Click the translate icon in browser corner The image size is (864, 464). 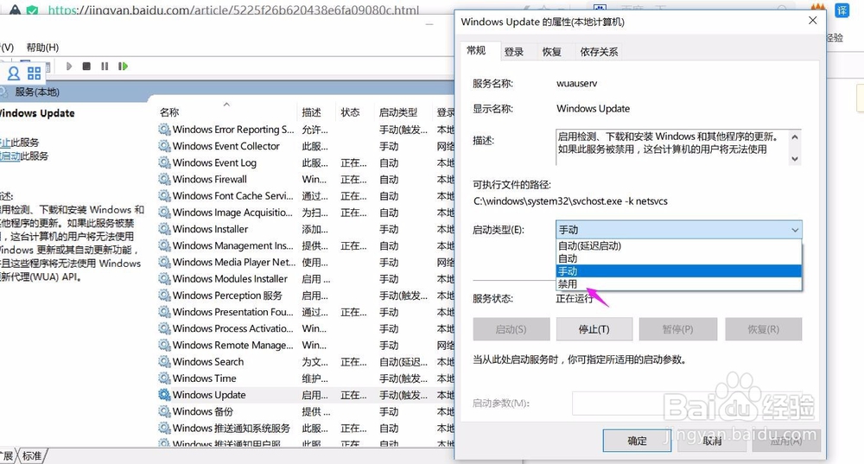[842, 10]
